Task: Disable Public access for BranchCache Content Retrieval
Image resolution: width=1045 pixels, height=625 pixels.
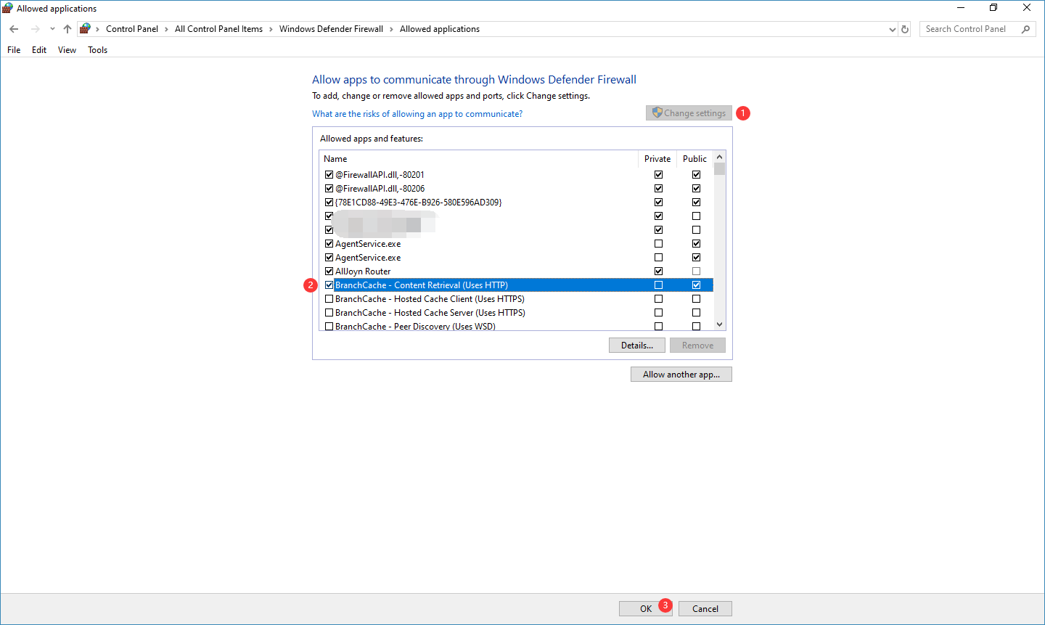Action: [696, 285]
